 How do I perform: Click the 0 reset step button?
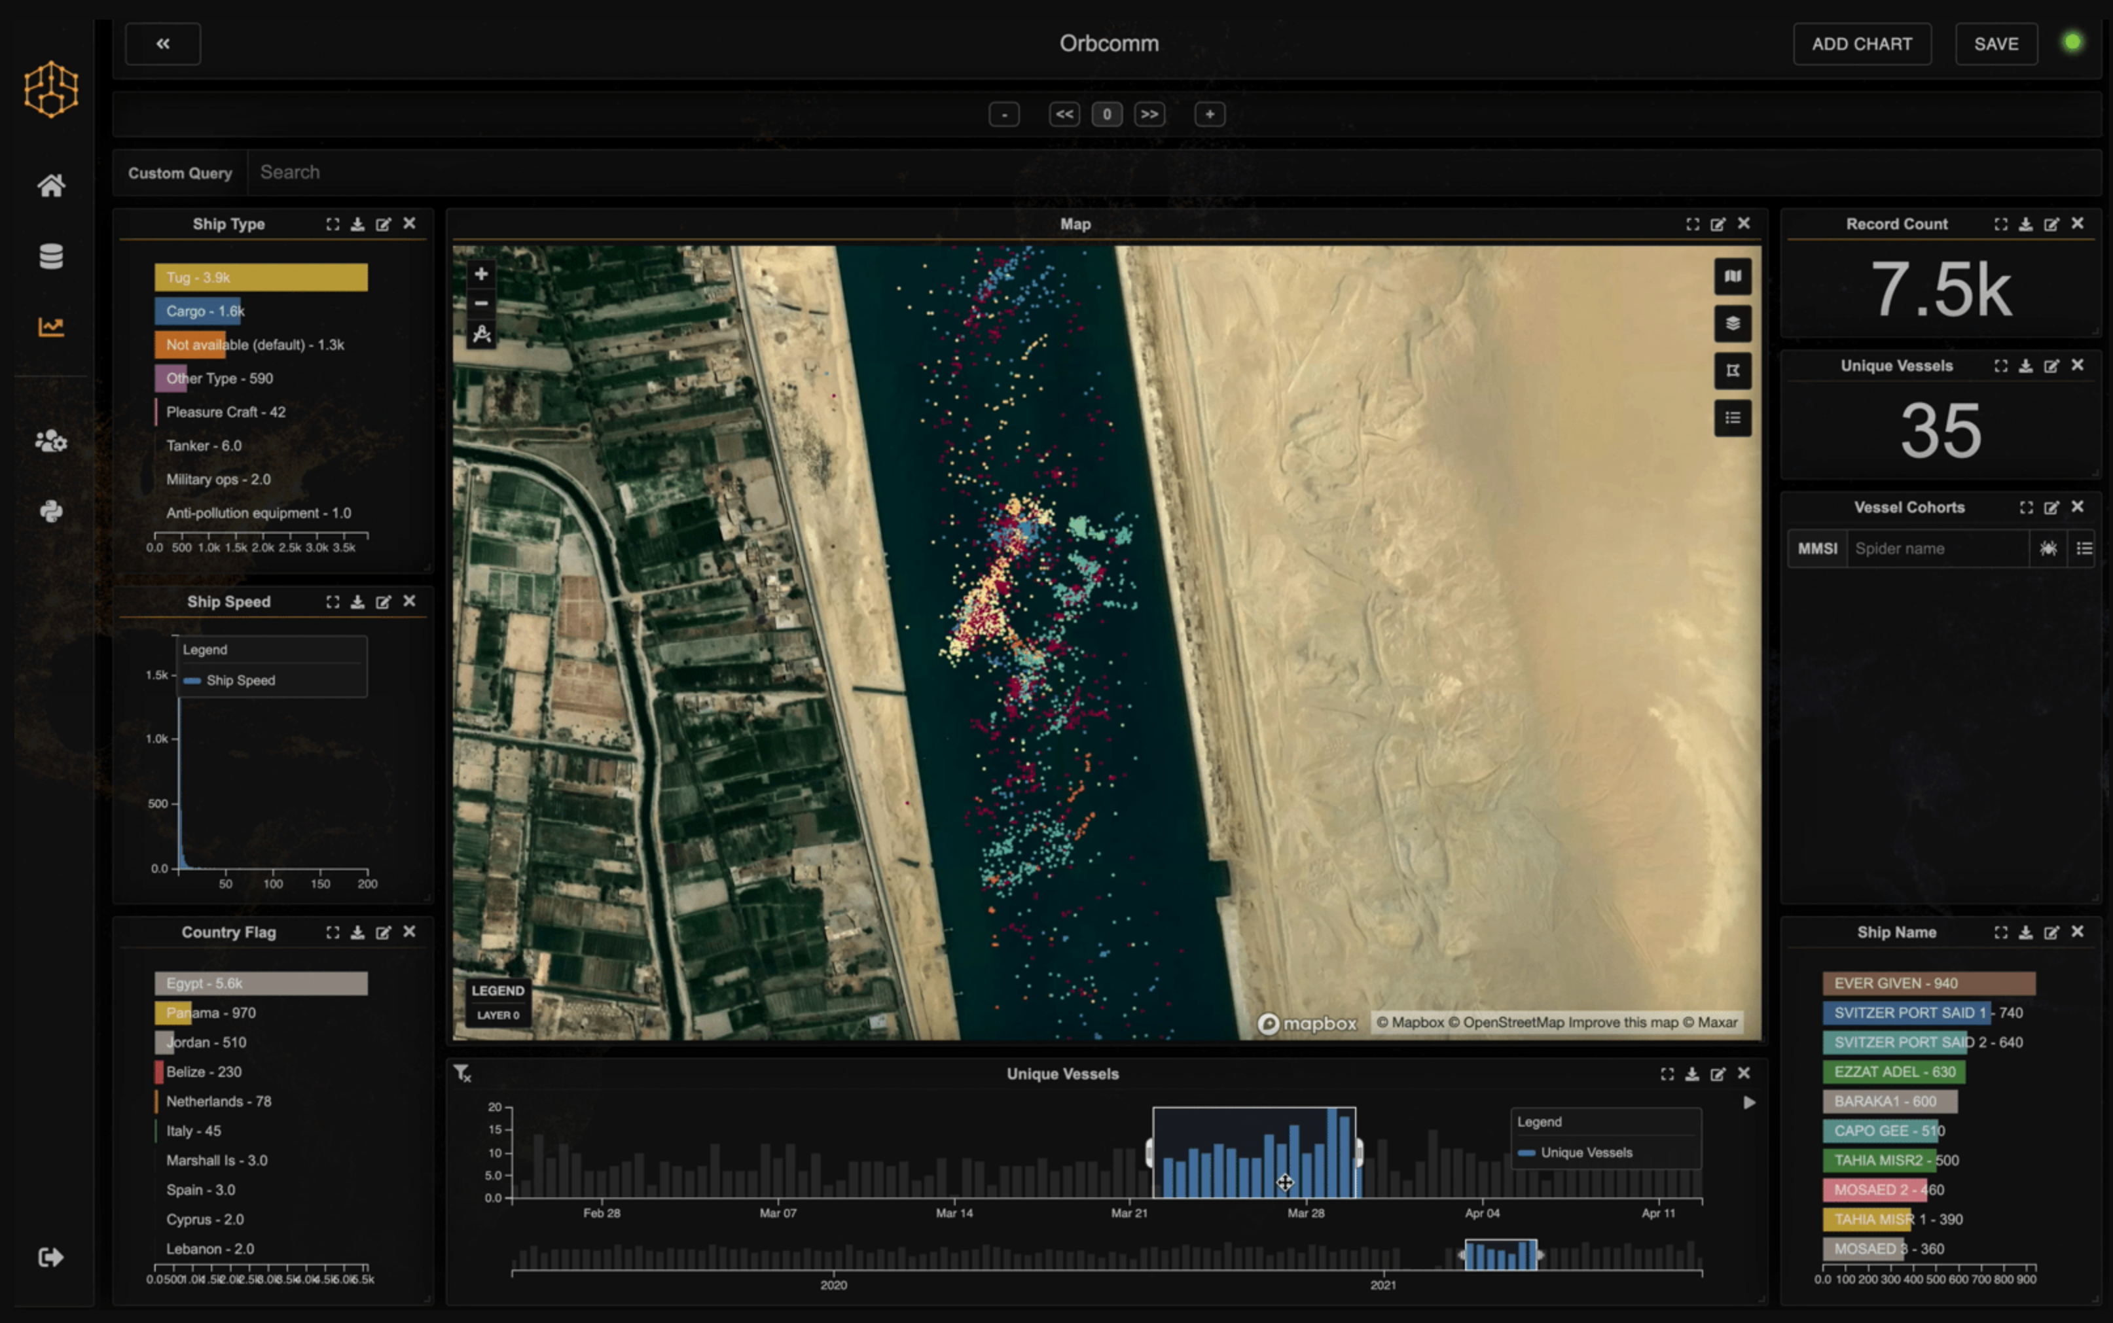coord(1108,114)
